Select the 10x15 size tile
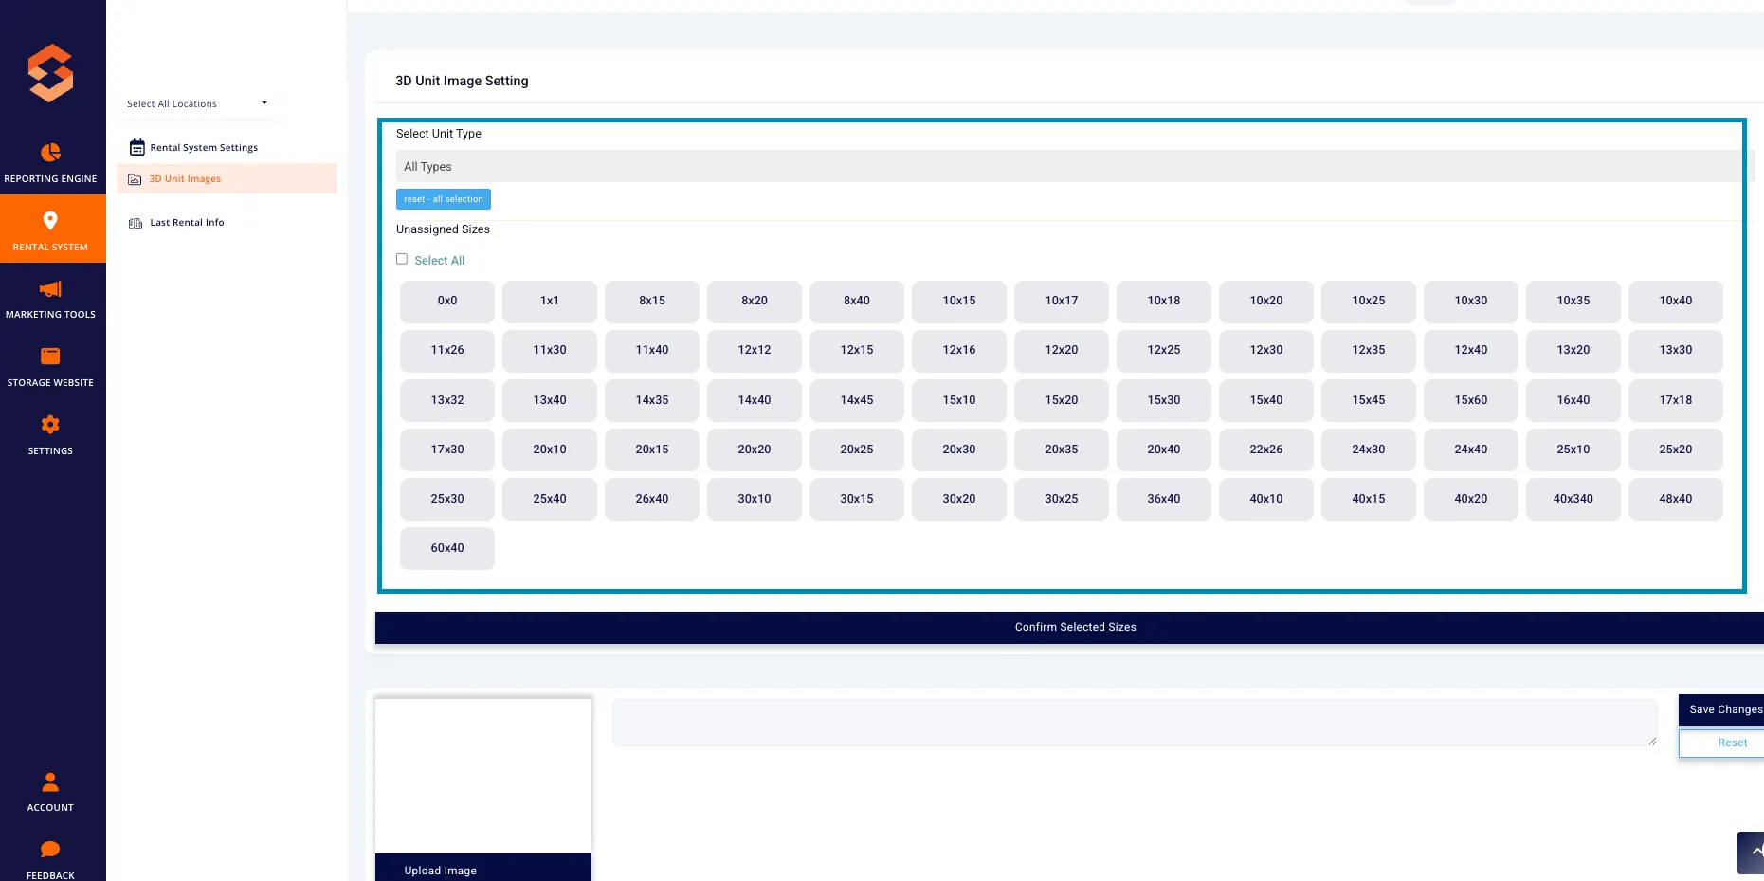Image resolution: width=1764 pixels, height=881 pixels. 959,301
